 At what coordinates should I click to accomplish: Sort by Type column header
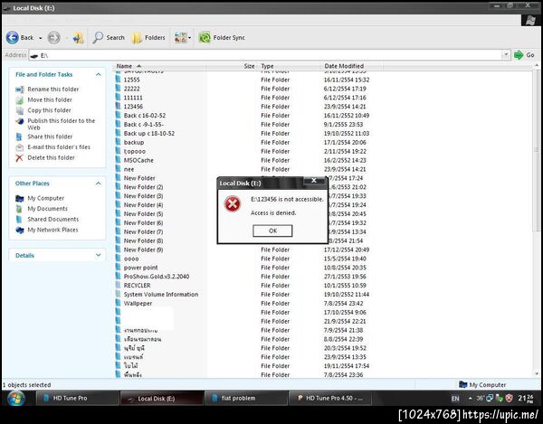point(289,66)
